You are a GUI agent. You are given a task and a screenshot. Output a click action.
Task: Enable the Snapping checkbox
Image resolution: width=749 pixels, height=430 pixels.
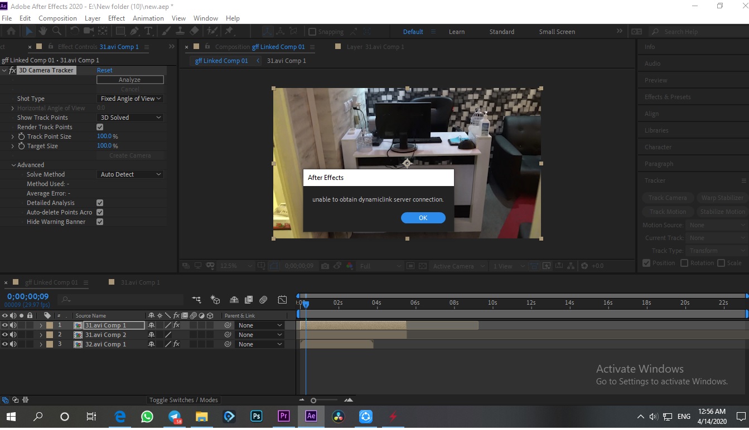[312, 32]
